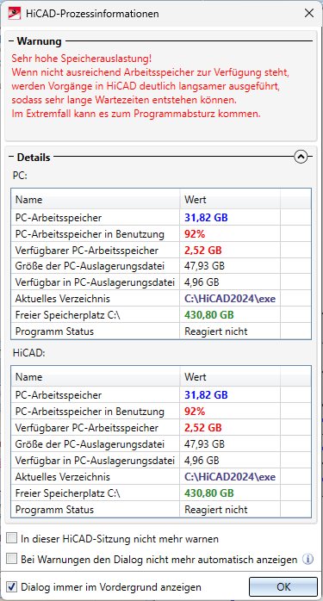The width and height of the screenshot is (323, 601).
Task: Click the HiCAD logo in title bar
Action: 14,14
